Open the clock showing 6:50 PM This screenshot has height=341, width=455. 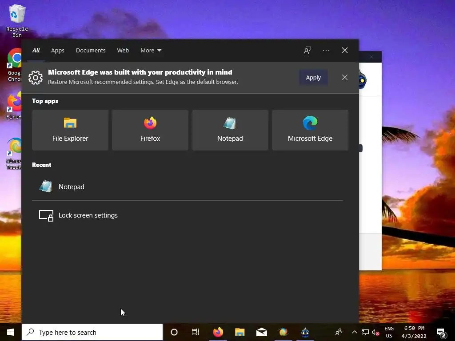pyautogui.click(x=414, y=332)
